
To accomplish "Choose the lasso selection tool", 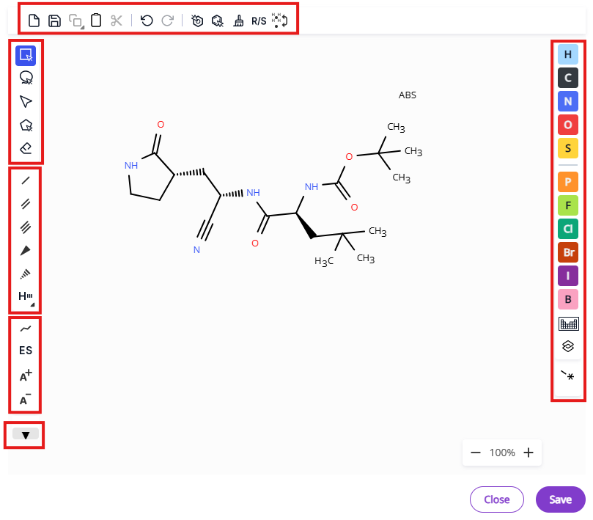I will pyautogui.click(x=26, y=78).
